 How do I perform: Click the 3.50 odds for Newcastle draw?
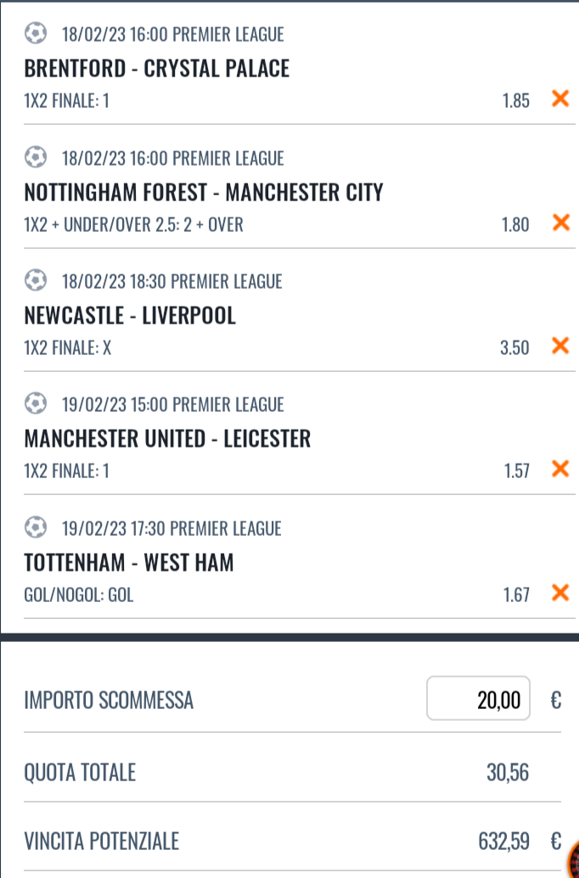click(514, 347)
